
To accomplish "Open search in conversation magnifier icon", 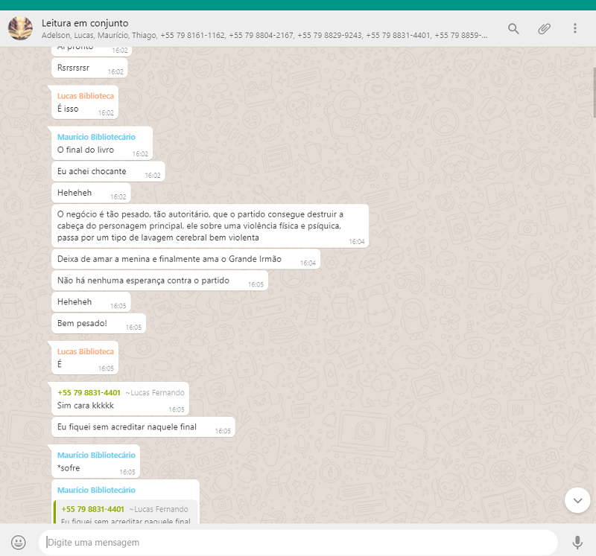I will [x=513, y=28].
